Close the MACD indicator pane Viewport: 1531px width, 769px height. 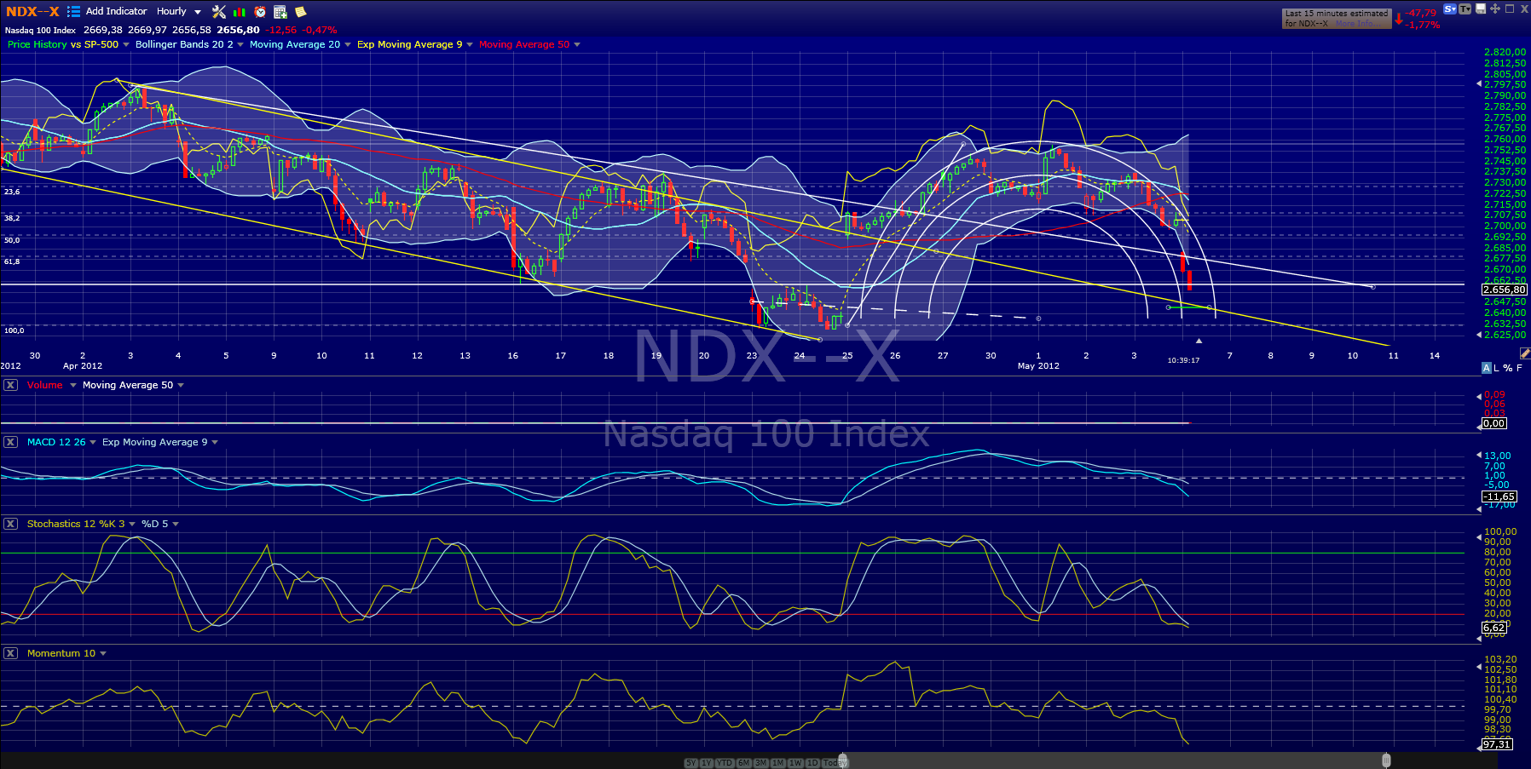10,442
